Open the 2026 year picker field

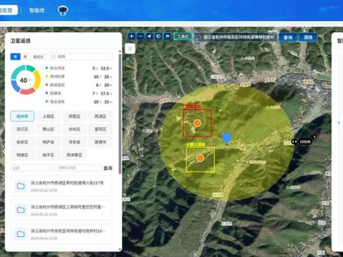click(81, 57)
